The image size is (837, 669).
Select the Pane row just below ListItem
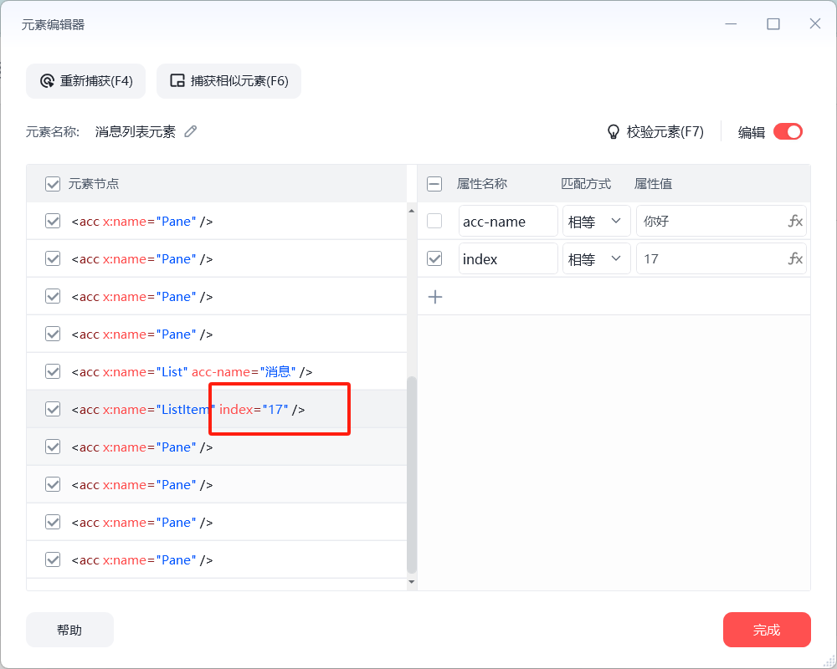217,447
